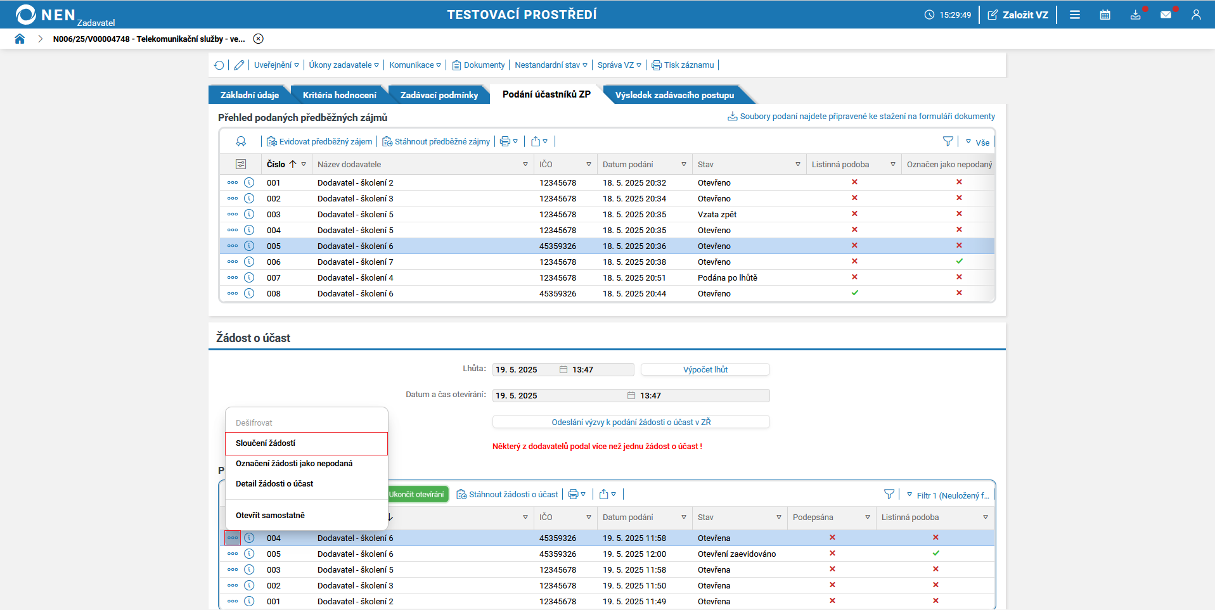Screen dimensions: 1215x610
Task: Click Evidovat předběžný zájem
Action: click(319, 142)
